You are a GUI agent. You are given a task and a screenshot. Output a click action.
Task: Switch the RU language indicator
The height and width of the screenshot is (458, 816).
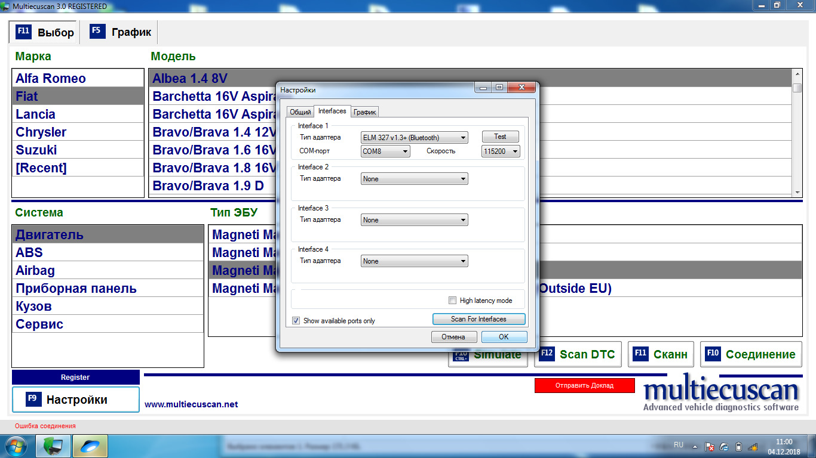click(x=679, y=445)
